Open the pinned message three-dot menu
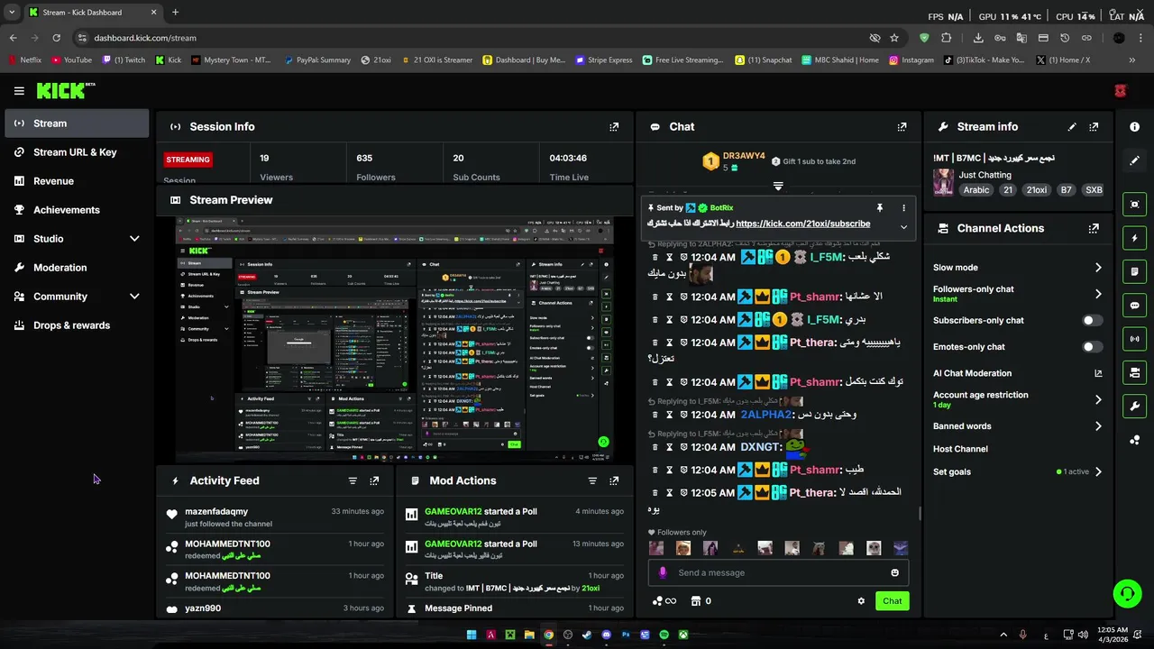Image resolution: width=1154 pixels, height=649 pixels. (x=903, y=208)
